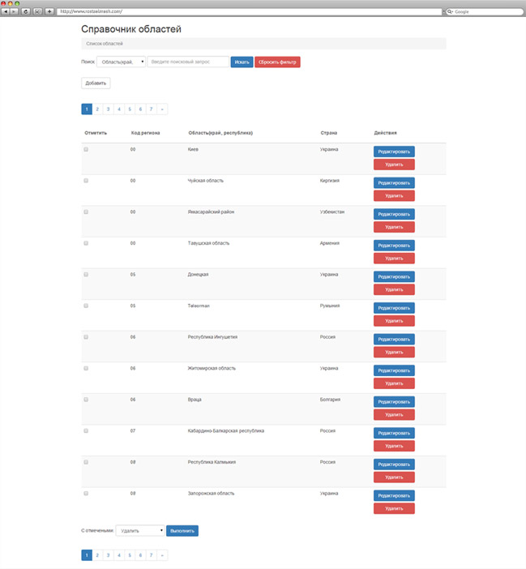Click the toolbar icon next to the reload button
This screenshot has width=526, height=569.
[x=37, y=11]
